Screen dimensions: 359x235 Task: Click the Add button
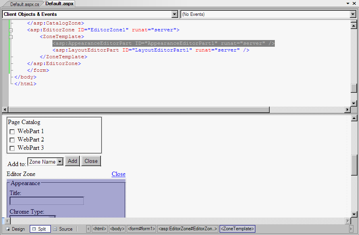click(x=73, y=161)
